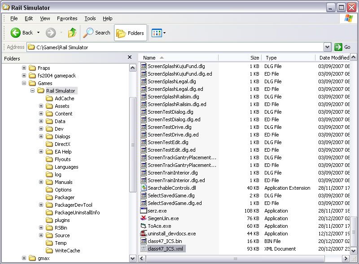Open the Favorites menu
Viewport: 359px width, 264px height.
pos(67,18)
